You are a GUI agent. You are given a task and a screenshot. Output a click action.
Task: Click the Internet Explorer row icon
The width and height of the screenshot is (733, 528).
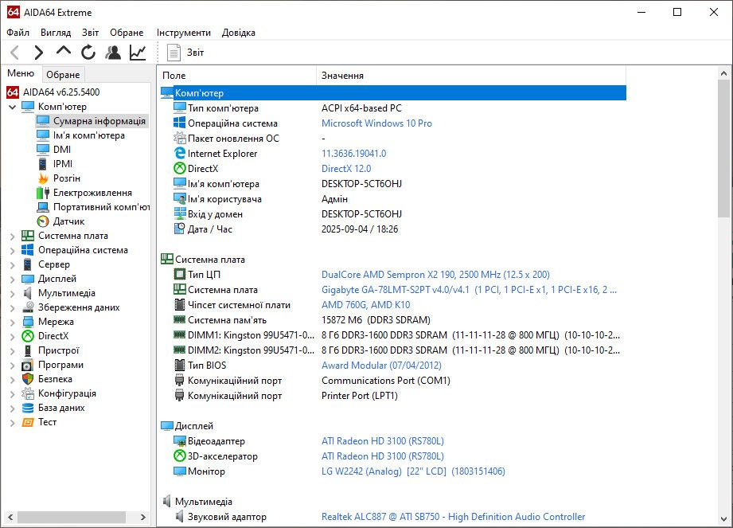180,153
